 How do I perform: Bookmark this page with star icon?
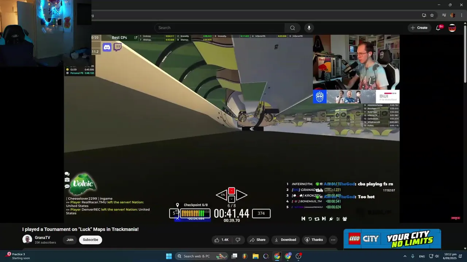coord(432,15)
